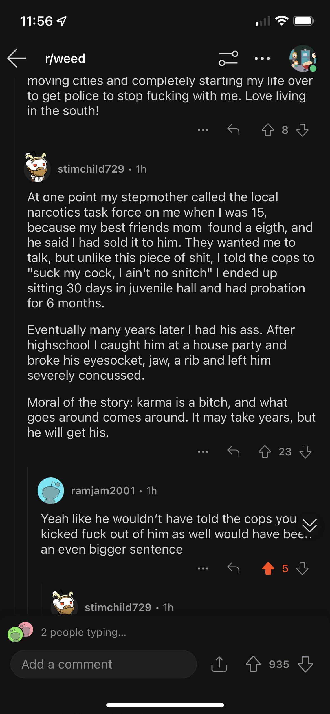Open stimchild729's profile from username
This screenshot has height=714, width=330.
91,169
